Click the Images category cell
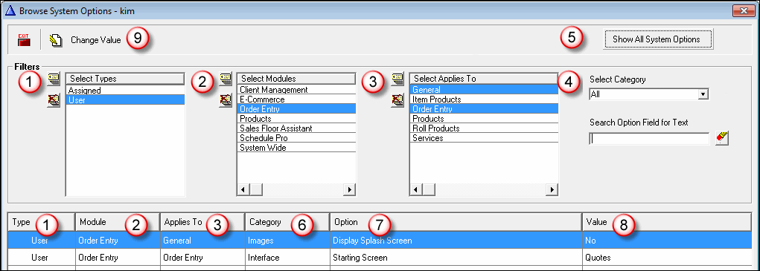Viewport: 760px width, 271px height. click(287, 240)
